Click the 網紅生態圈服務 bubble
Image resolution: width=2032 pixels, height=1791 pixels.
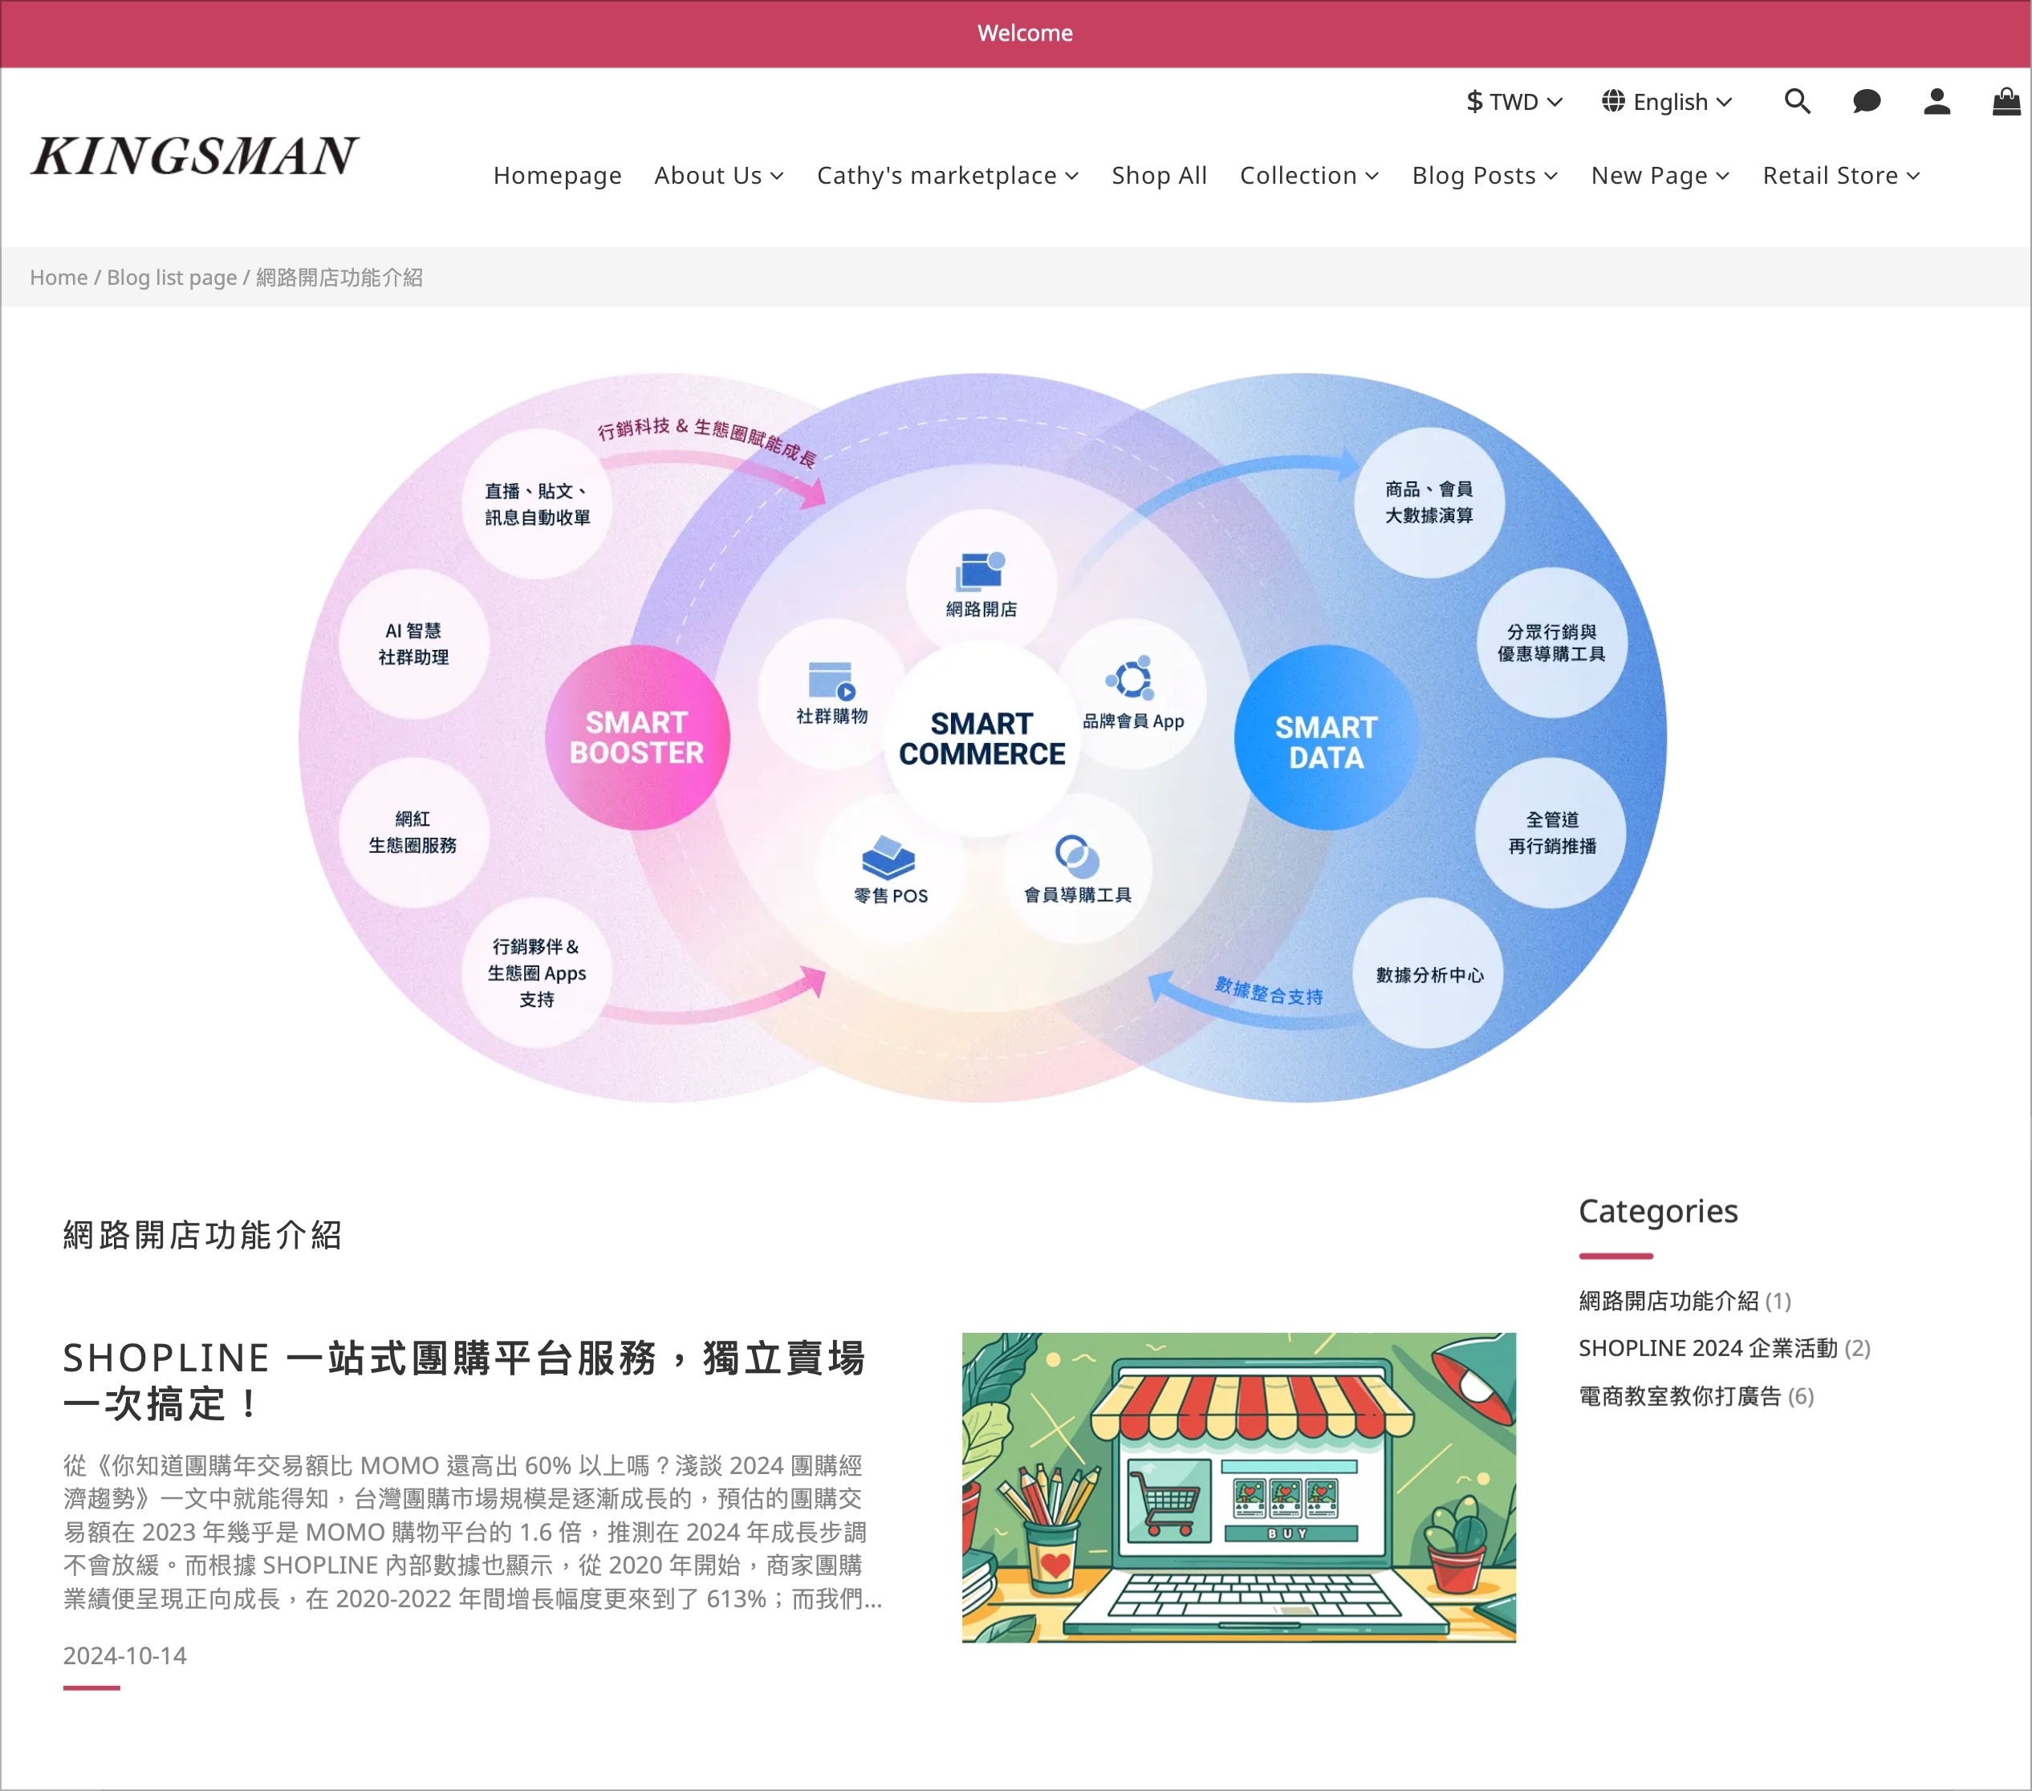pyautogui.click(x=413, y=832)
